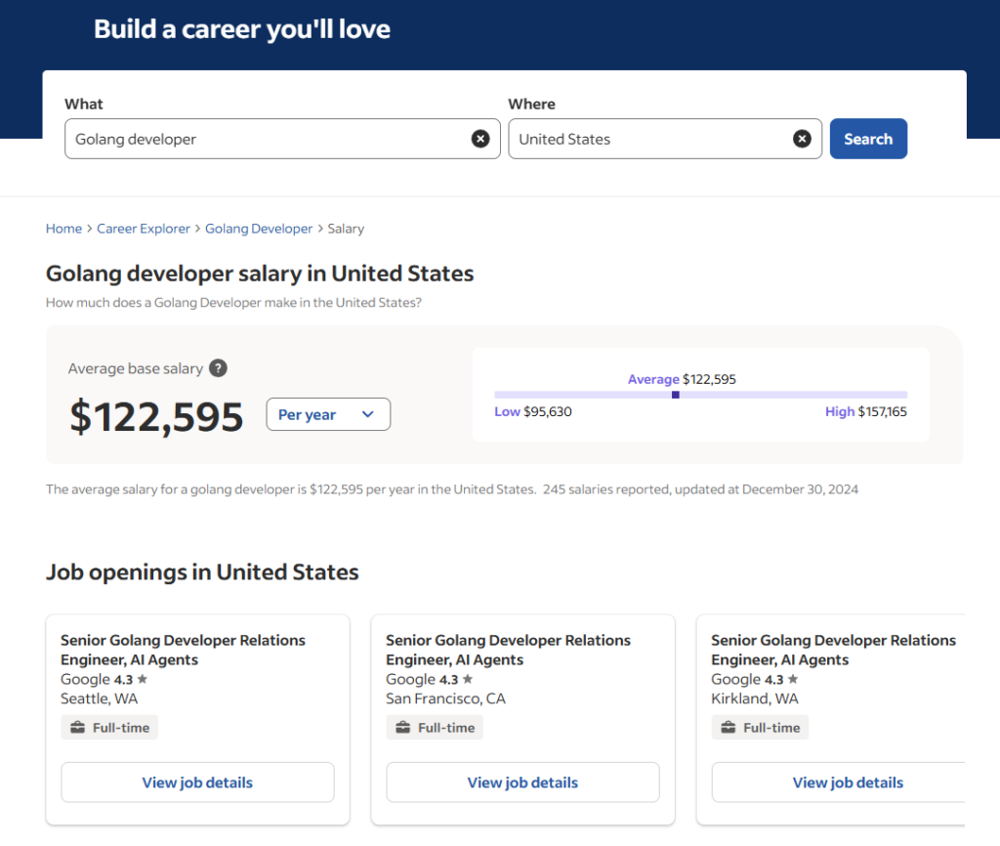Click the Full-time tag in the San Francisco card
The image size is (1000, 846).
(x=435, y=728)
